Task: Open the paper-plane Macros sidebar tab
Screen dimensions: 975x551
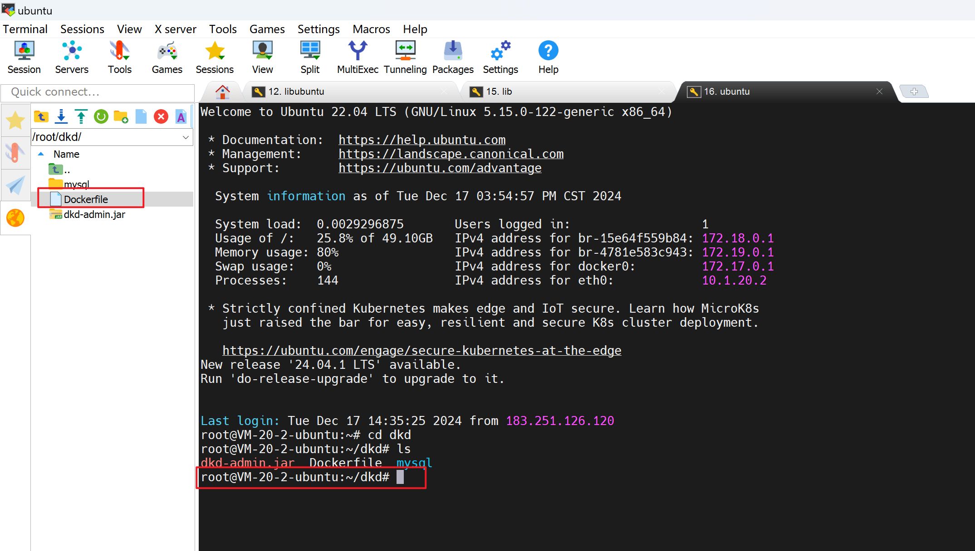Action: click(x=15, y=185)
